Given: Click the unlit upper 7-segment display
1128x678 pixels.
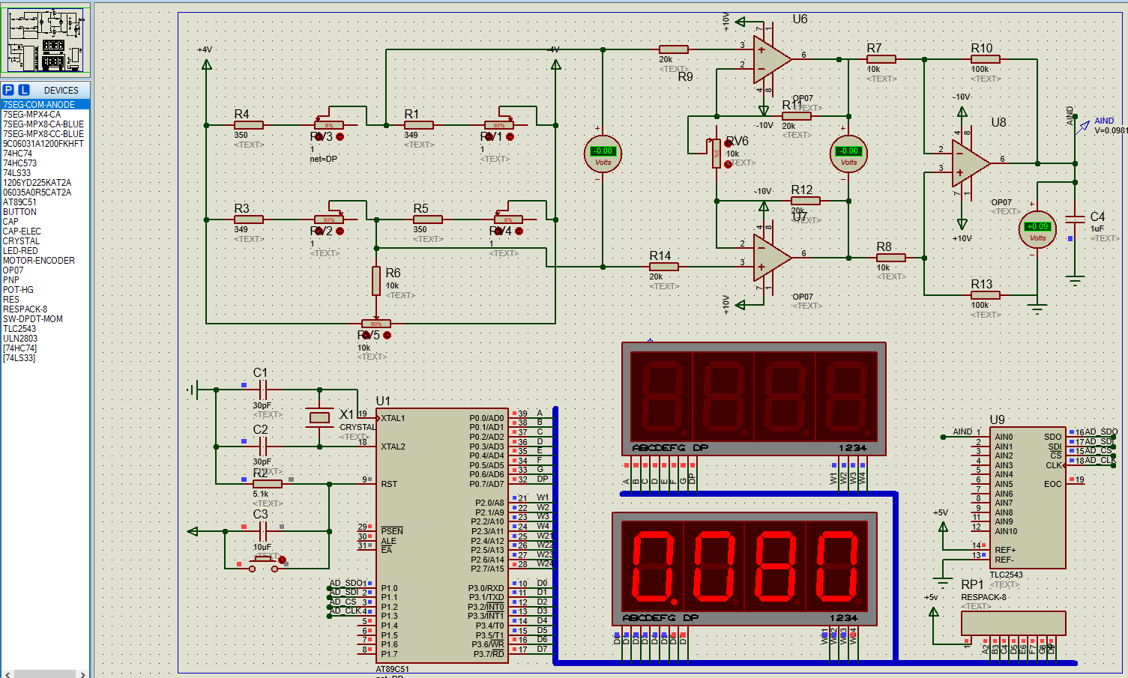Looking at the screenshot, I should 754,399.
